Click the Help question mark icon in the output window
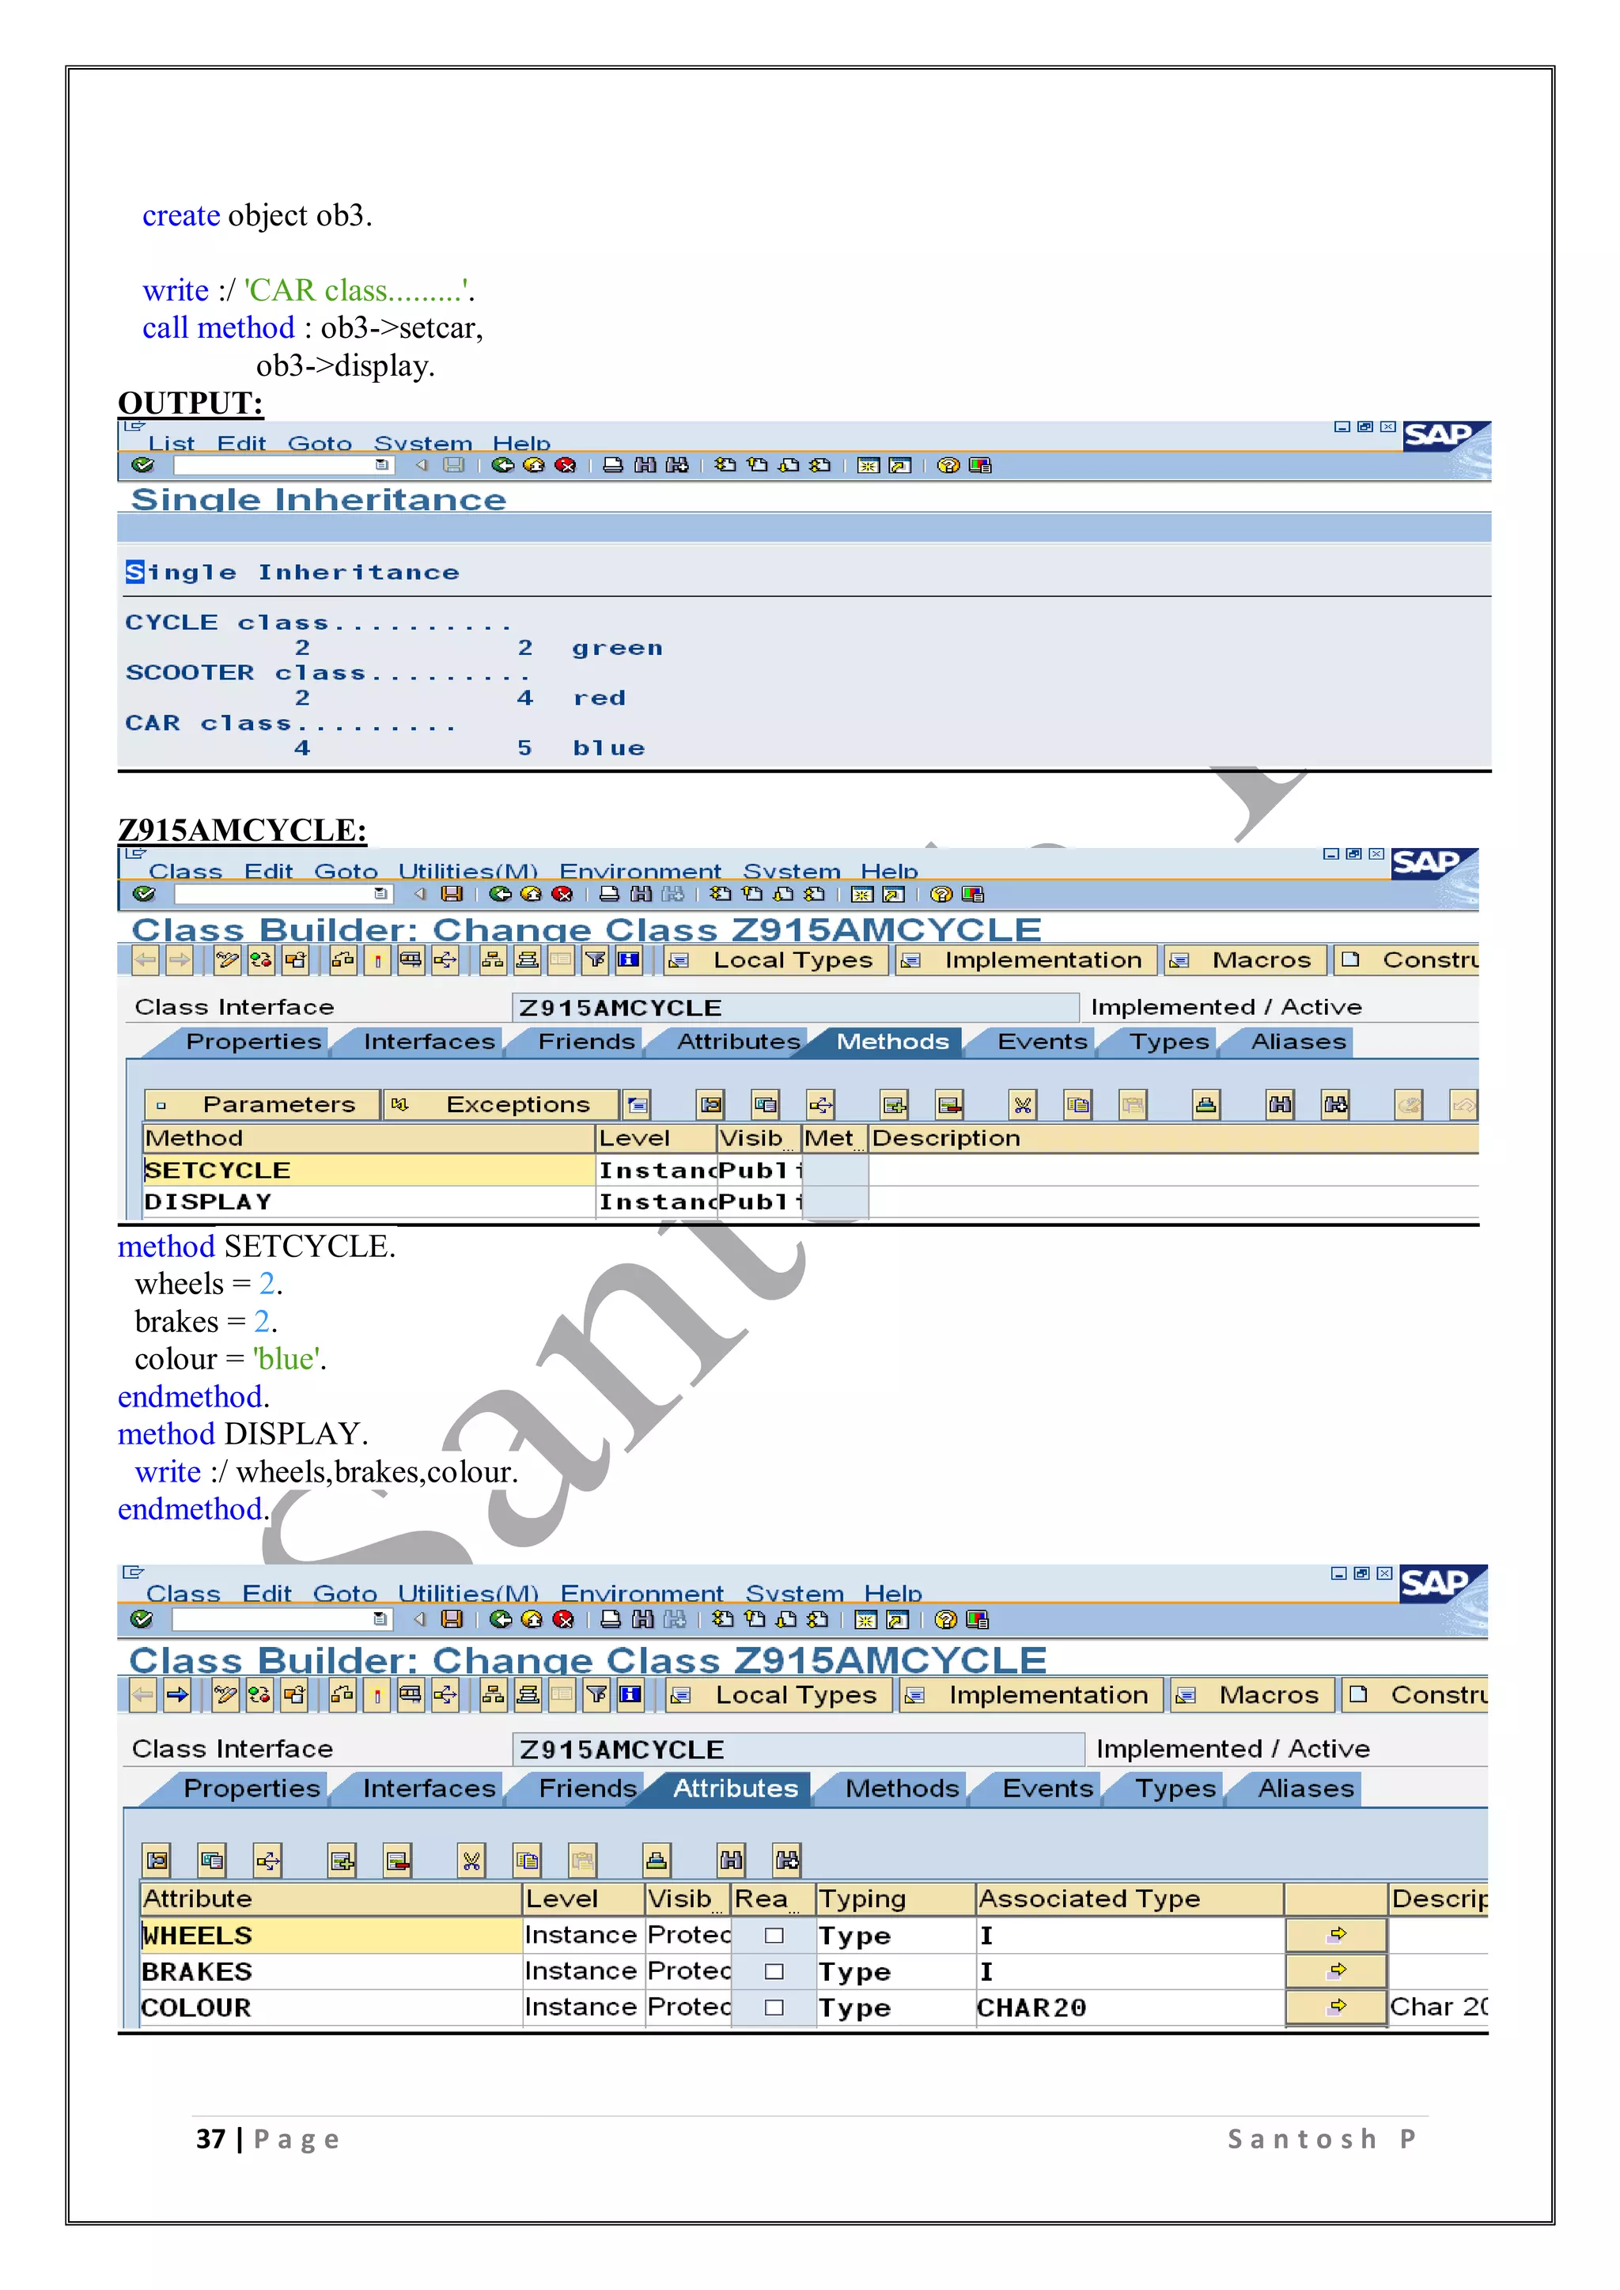The height and width of the screenshot is (2290, 1620). [x=948, y=466]
